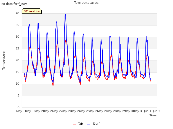Click the y-axis tick value 25
The height and width of the screenshot is (129, 173).
pyautogui.click(x=17, y=48)
